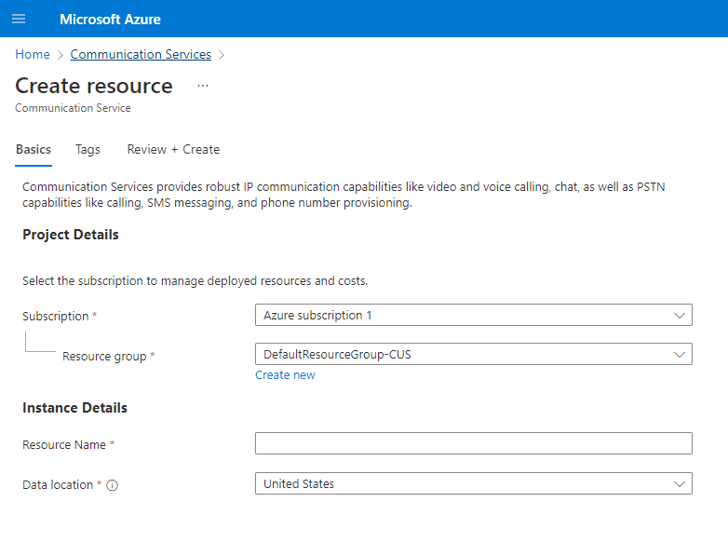Click the Subscription label
The width and height of the screenshot is (728, 556).
(56, 317)
